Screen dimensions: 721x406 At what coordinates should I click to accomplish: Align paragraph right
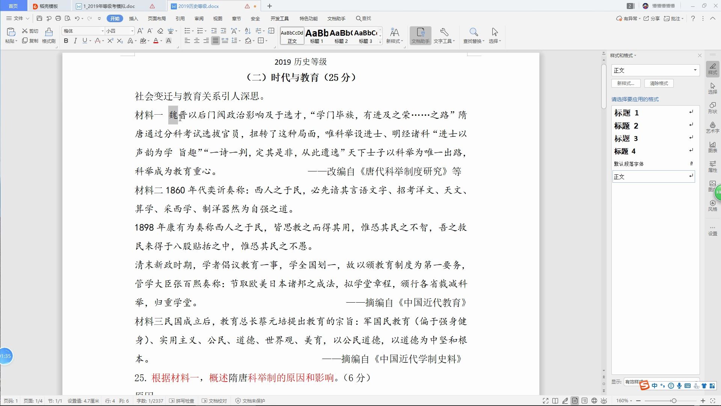(x=206, y=41)
